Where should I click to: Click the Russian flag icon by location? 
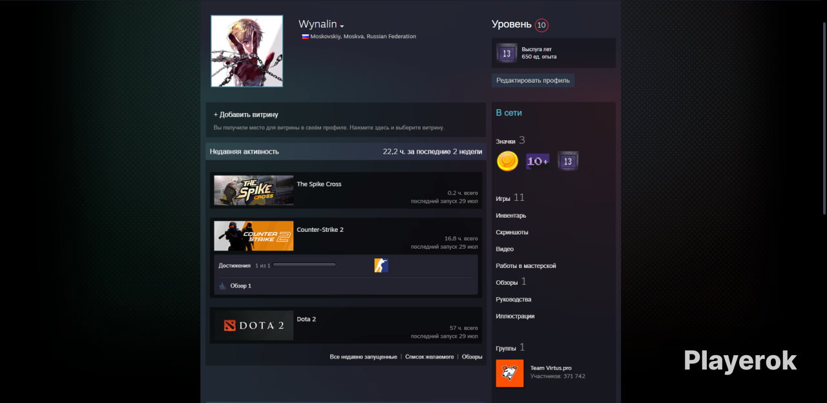pyautogui.click(x=305, y=37)
